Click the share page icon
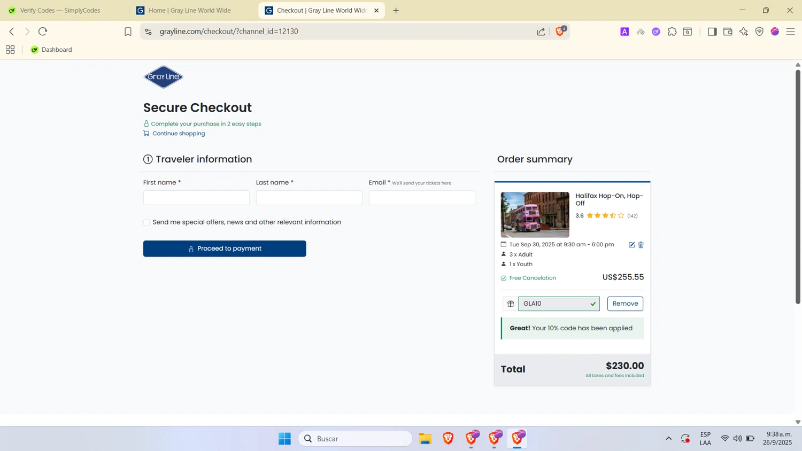 (541, 32)
